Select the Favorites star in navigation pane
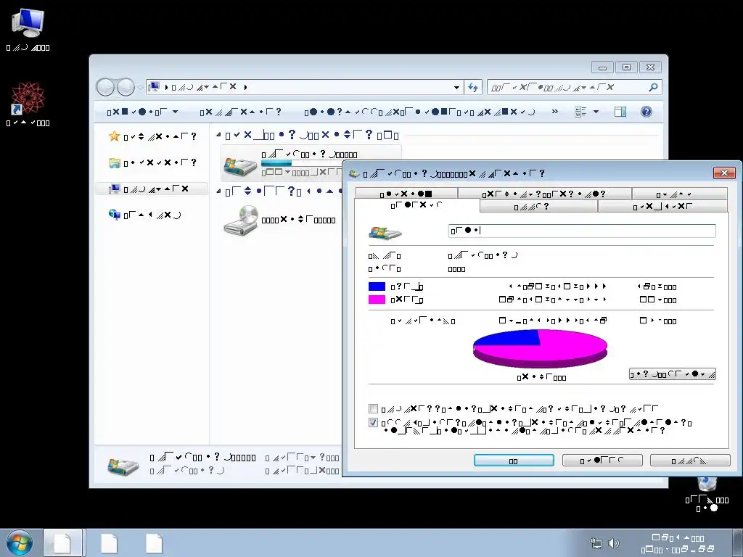The height and width of the screenshot is (557, 743). [114, 136]
